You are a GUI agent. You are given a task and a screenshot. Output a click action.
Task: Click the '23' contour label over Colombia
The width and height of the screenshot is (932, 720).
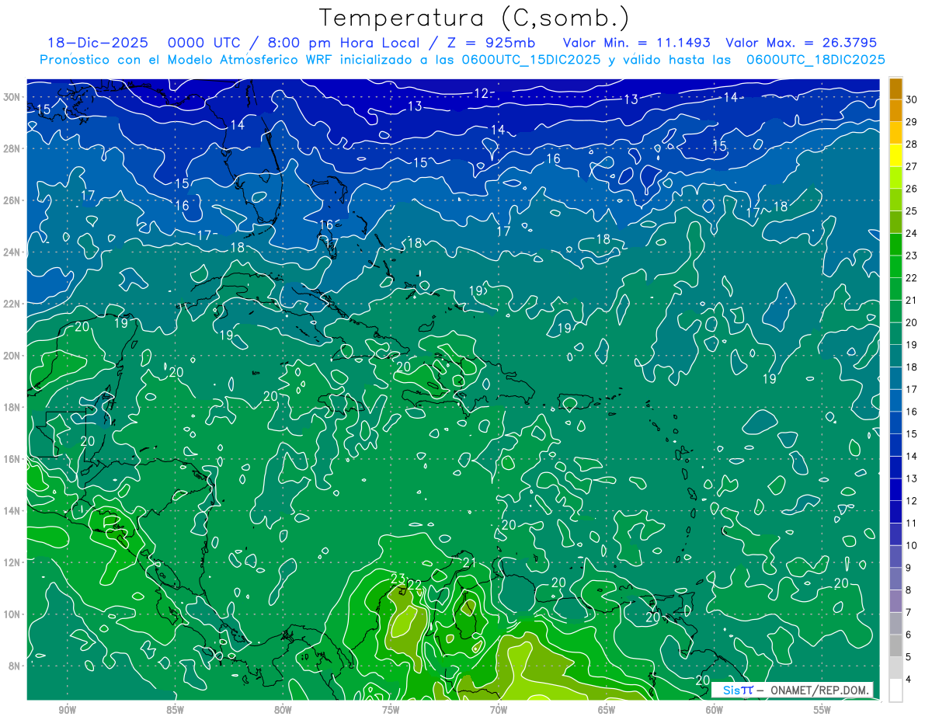(x=398, y=579)
